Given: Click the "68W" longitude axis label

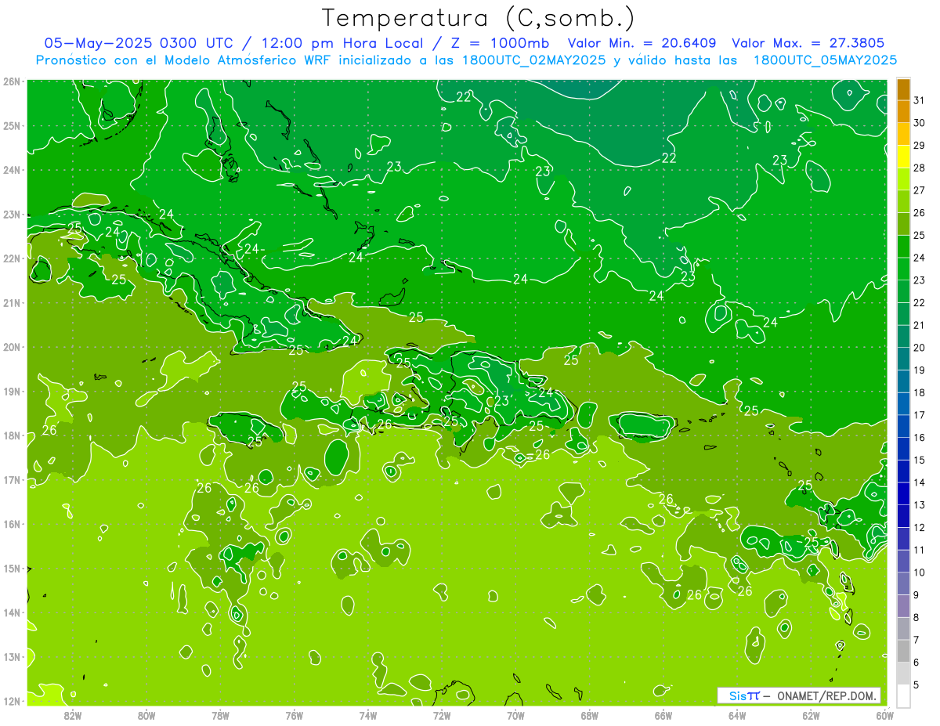Looking at the screenshot, I should coord(590,715).
